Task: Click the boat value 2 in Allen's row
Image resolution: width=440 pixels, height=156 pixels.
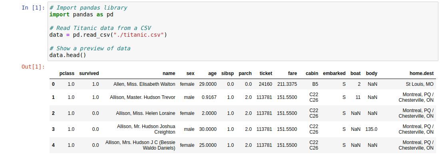Action: pos(359,84)
